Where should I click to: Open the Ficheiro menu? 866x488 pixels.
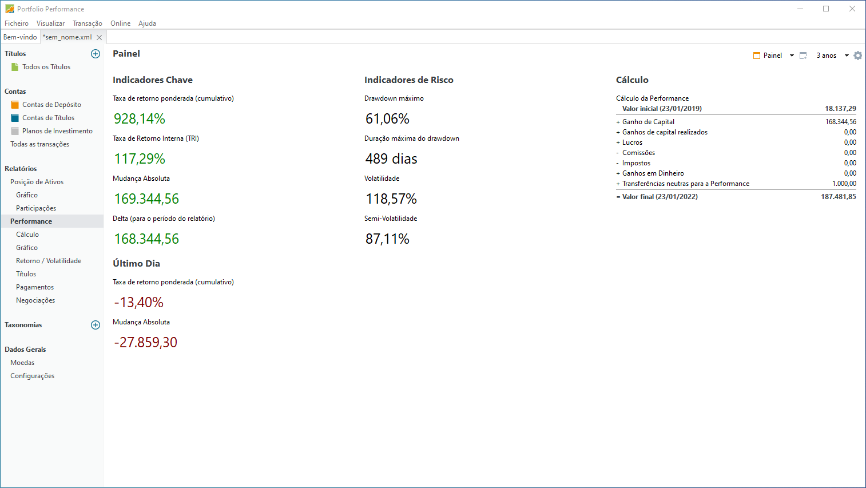[x=17, y=23]
